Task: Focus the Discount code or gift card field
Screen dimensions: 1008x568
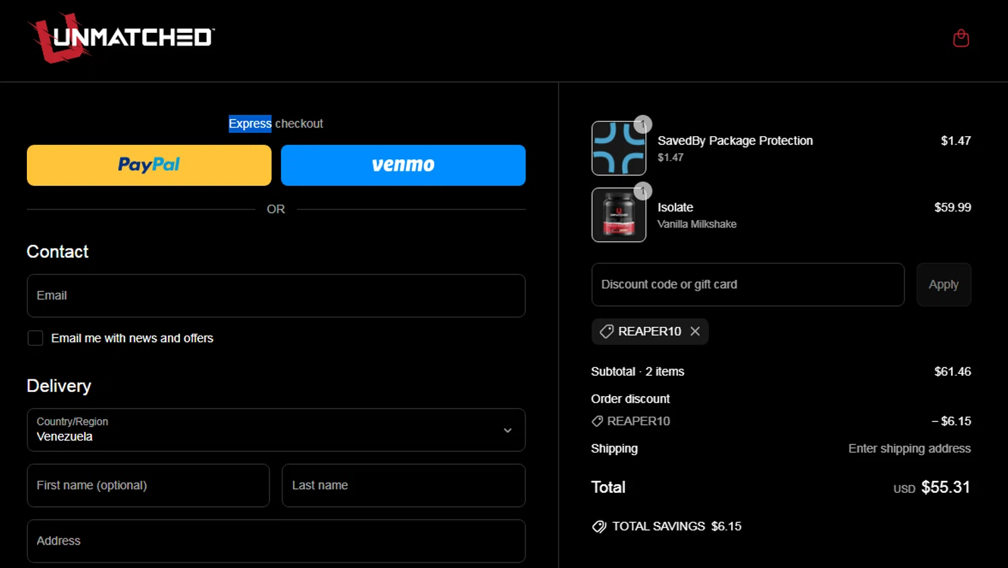Action: [x=748, y=285]
